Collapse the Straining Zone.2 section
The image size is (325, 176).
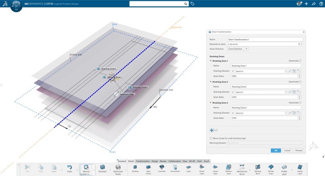tap(211, 82)
